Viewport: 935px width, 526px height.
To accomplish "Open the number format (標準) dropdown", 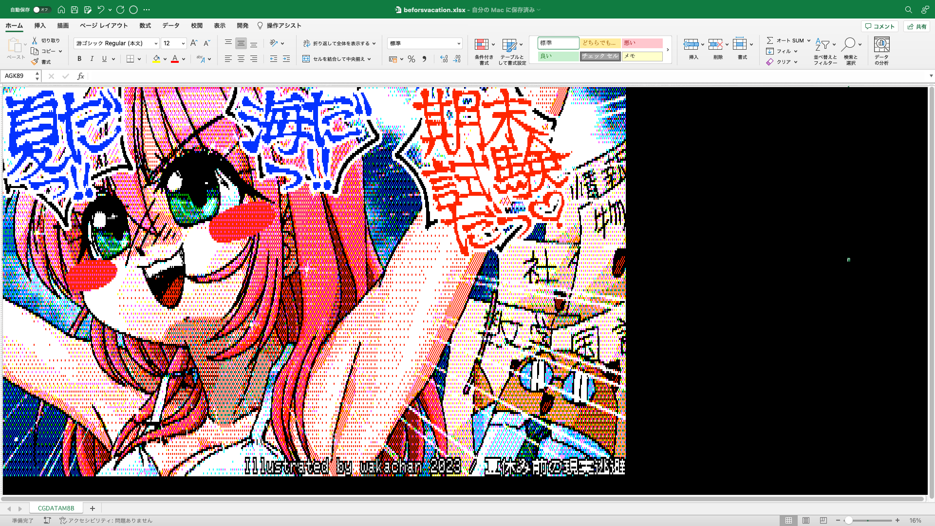I will [458, 43].
